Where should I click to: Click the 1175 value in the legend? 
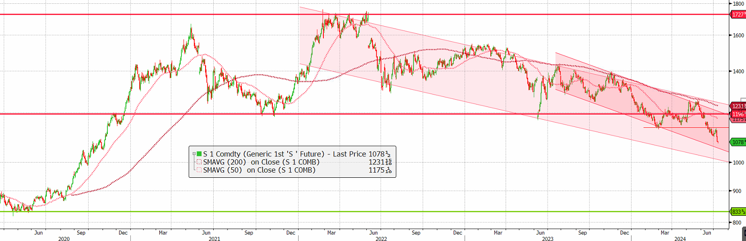coord(380,170)
